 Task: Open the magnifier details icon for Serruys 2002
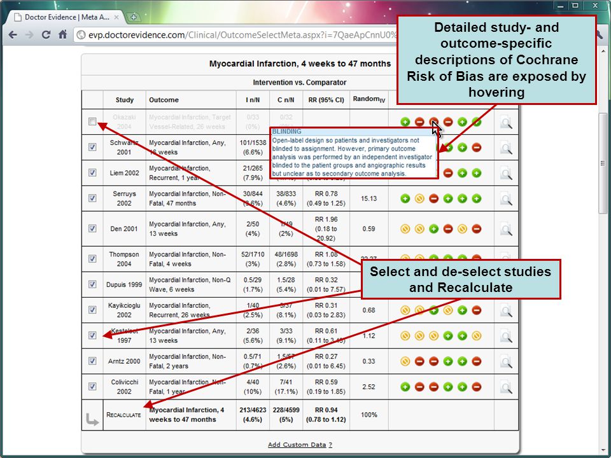[x=506, y=199]
